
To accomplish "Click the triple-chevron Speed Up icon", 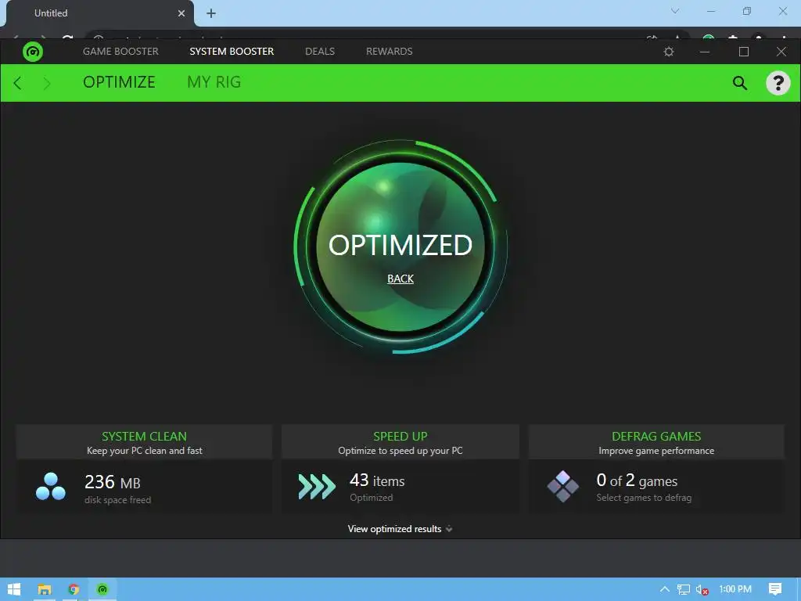I will tap(317, 487).
